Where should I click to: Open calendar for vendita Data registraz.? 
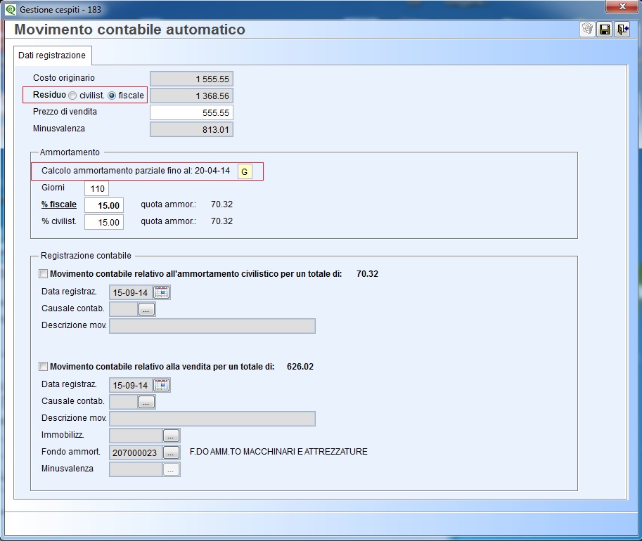tap(162, 385)
